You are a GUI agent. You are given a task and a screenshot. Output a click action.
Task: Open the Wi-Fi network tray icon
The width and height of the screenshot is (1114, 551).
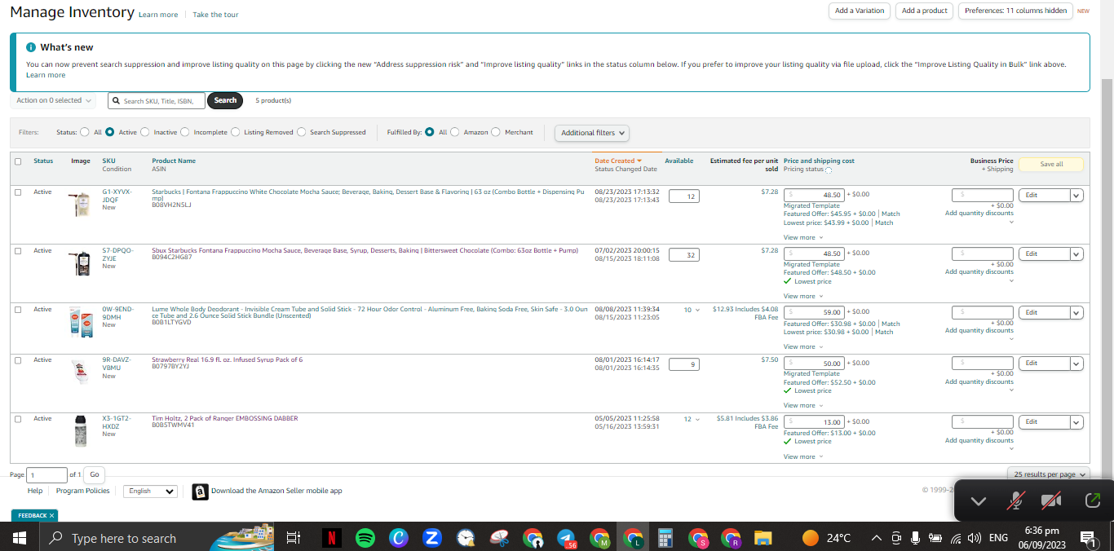(x=955, y=538)
